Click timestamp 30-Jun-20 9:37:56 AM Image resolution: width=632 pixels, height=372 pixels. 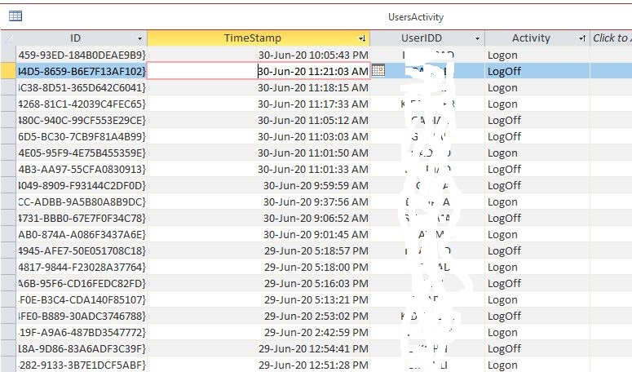click(316, 202)
